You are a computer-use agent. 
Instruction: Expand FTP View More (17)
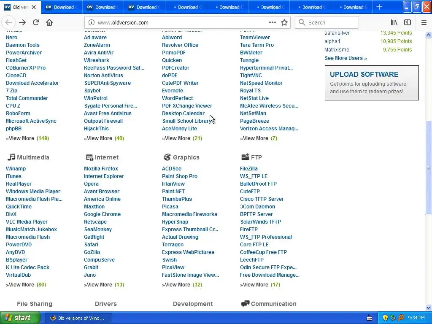click(260, 285)
